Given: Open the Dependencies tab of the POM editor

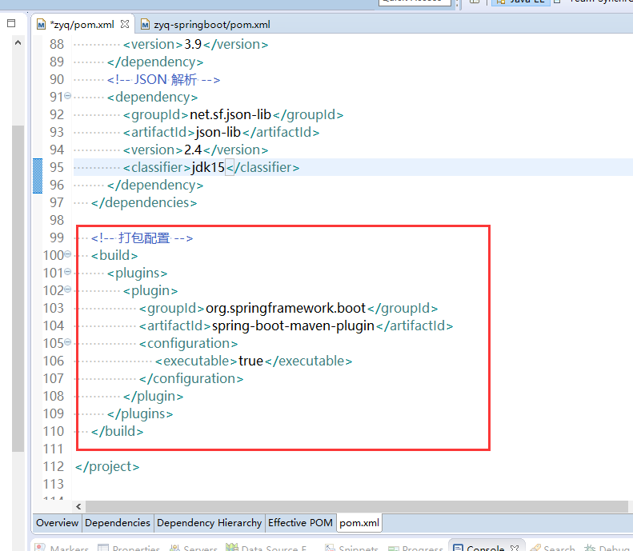Looking at the screenshot, I should [x=118, y=523].
